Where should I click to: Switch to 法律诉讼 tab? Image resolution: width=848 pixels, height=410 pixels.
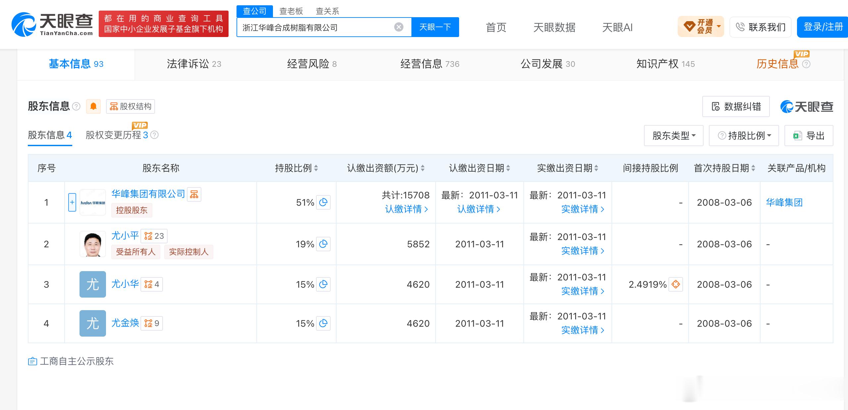click(194, 64)
